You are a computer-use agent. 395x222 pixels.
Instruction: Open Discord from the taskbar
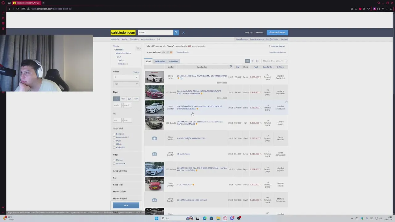point(232,218)
